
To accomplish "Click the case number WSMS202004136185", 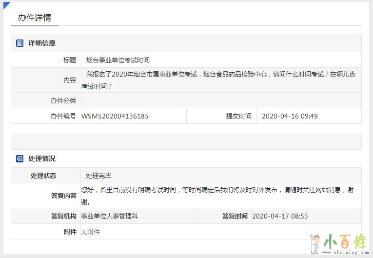I will click(x=115, y=116).
